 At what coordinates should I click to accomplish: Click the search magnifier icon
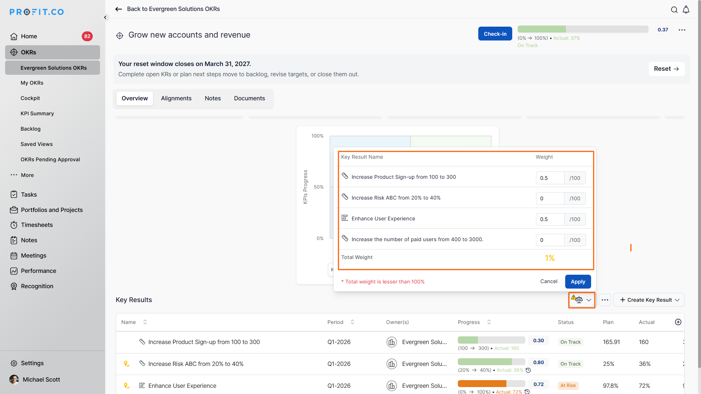coord(674,10)
